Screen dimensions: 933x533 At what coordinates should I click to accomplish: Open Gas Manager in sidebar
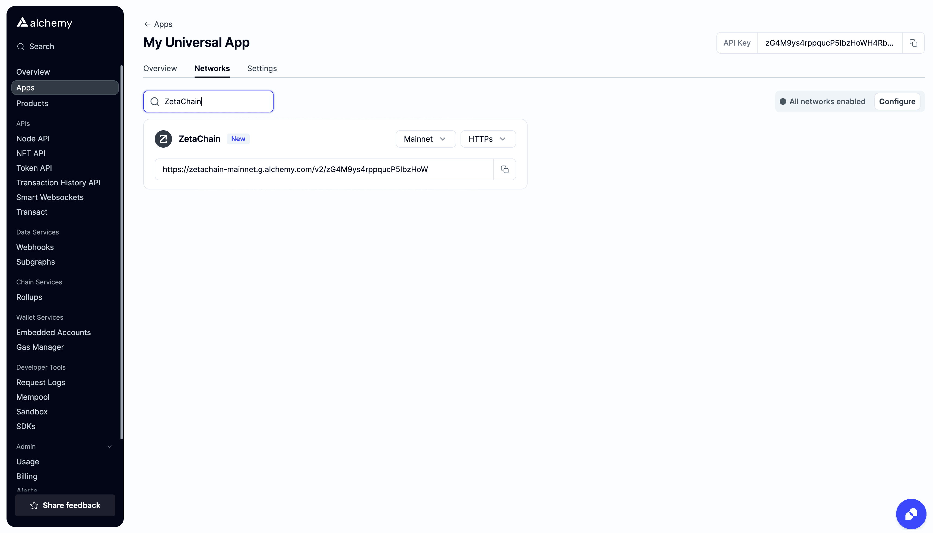click(x=40, y=347)
